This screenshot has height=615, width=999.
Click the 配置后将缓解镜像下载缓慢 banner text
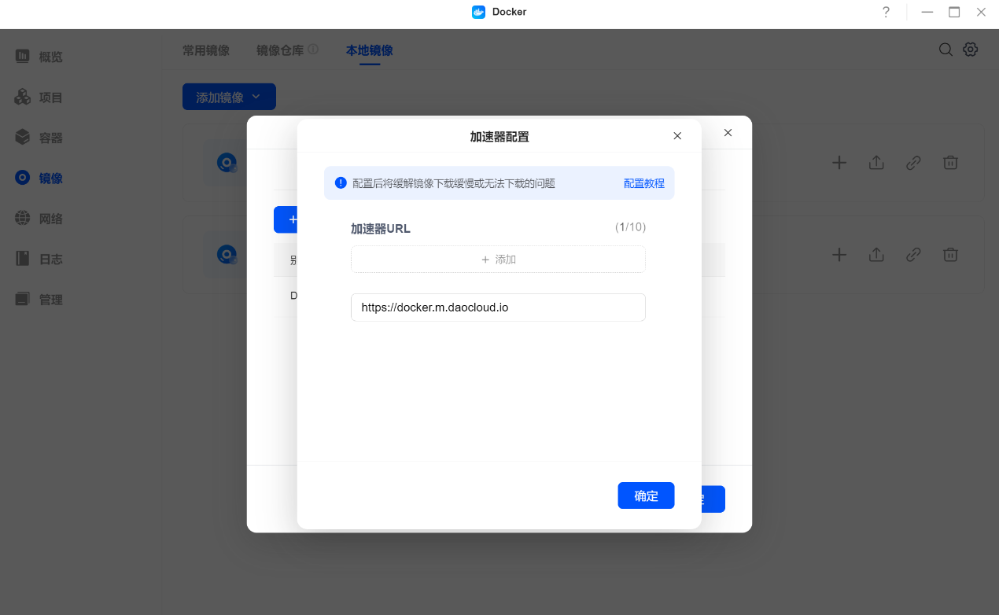point(454,183)
